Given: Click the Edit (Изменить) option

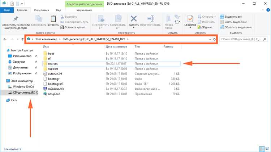Looking at the screenshot, I should click(206, 22).
